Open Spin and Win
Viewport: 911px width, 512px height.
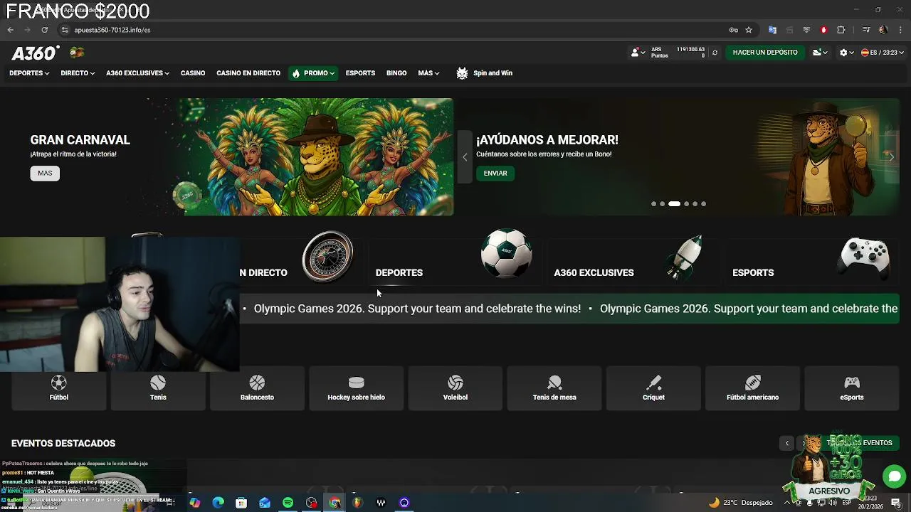[x=484, y=73]
